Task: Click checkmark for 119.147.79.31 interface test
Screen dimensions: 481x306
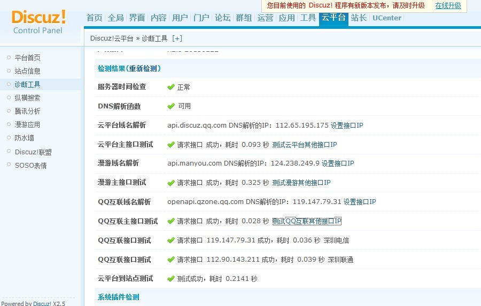Action: coord(171,240)
